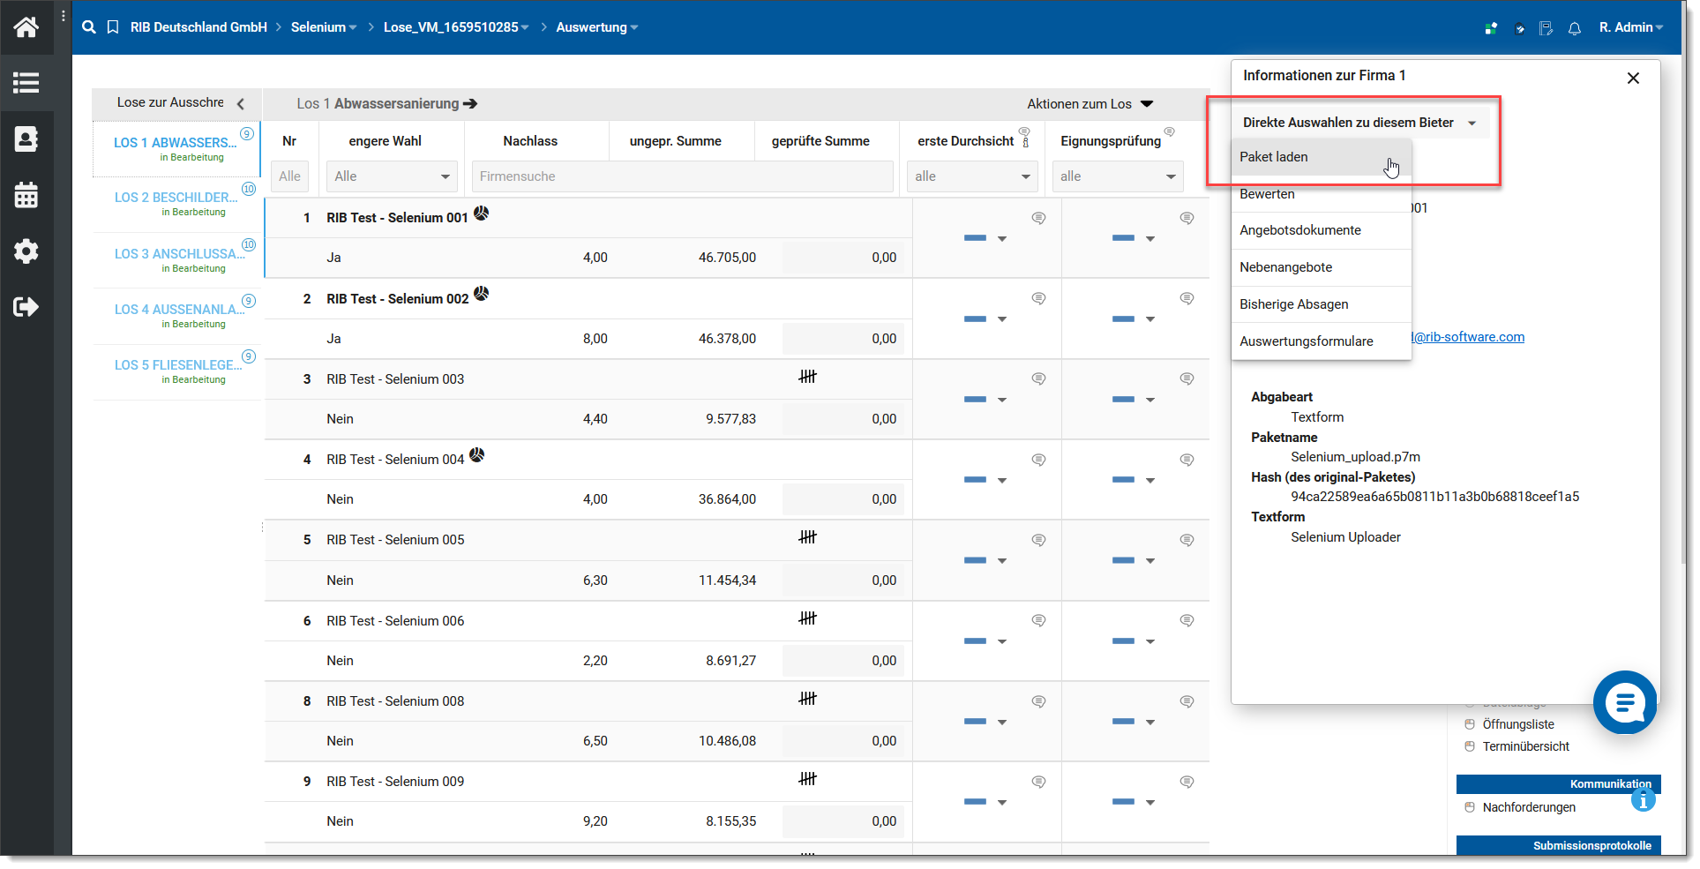1700x869 pixels.
Task: Click tally mark icon in Selenium 008 row
Action: 808,699
